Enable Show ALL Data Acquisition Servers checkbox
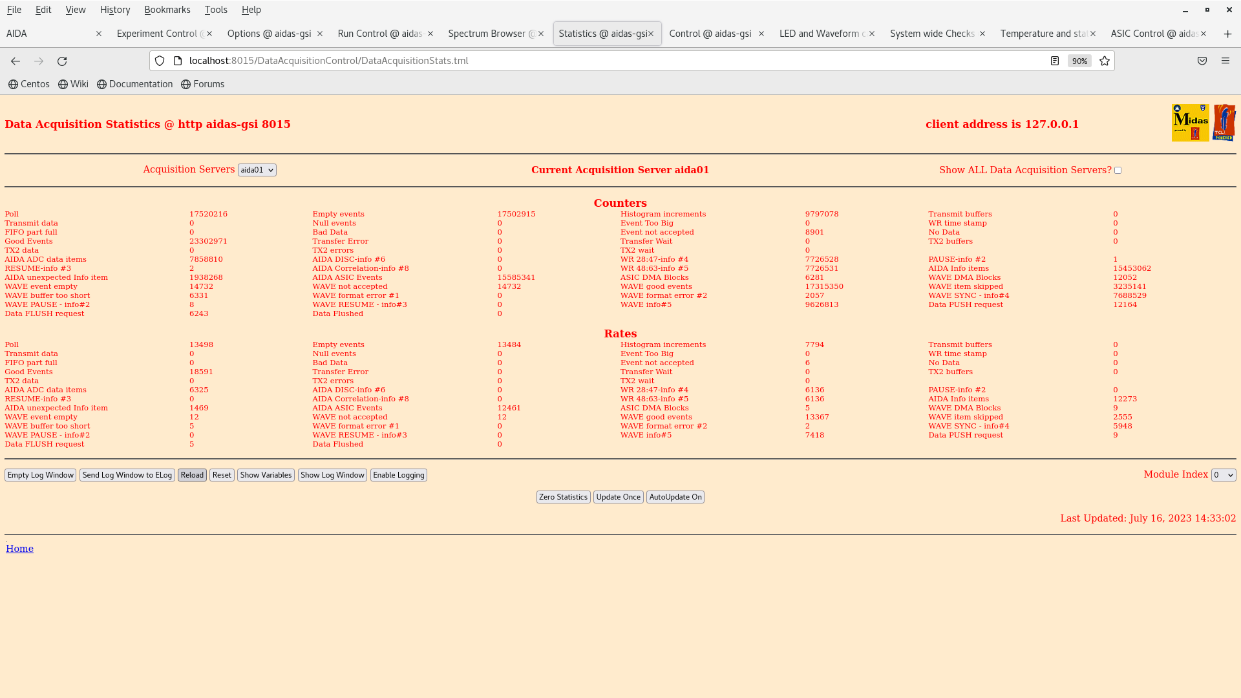 pos(1118,171)
